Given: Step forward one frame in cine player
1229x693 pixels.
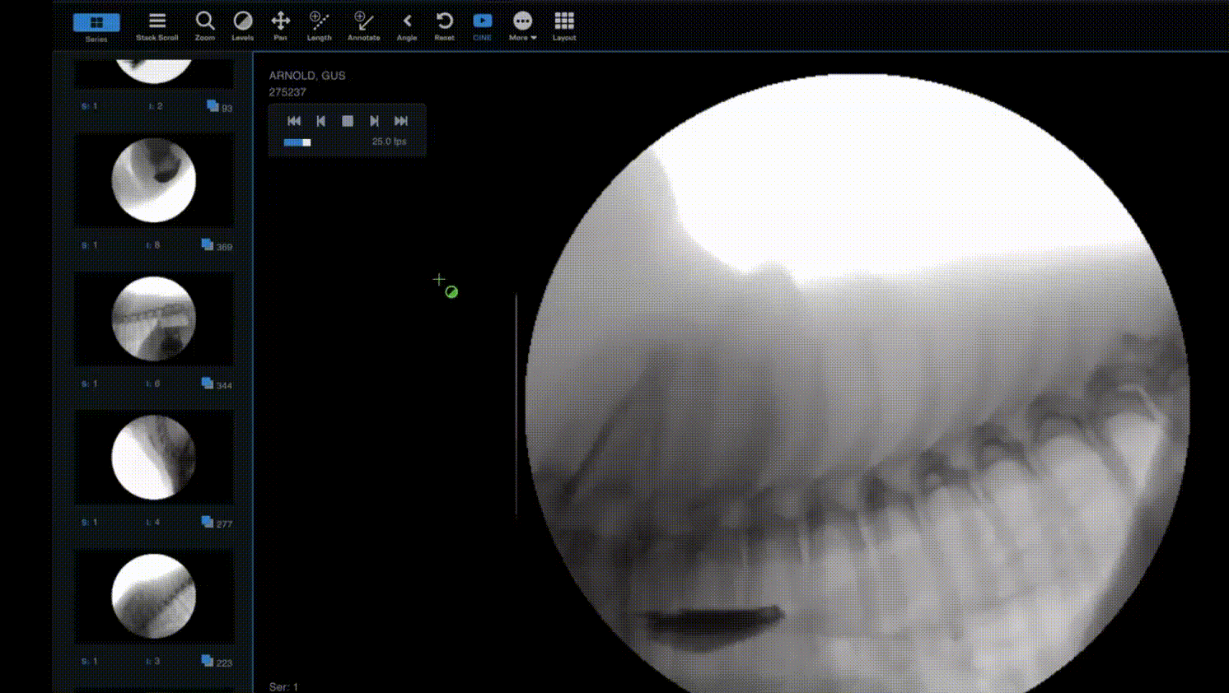Looking at the screenshot, I should (x=374, y=121).
